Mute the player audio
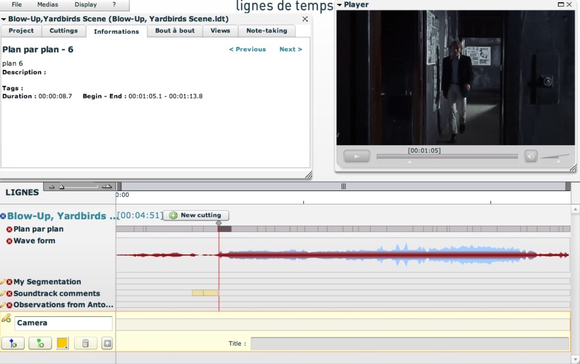 [x=531, y=157]
